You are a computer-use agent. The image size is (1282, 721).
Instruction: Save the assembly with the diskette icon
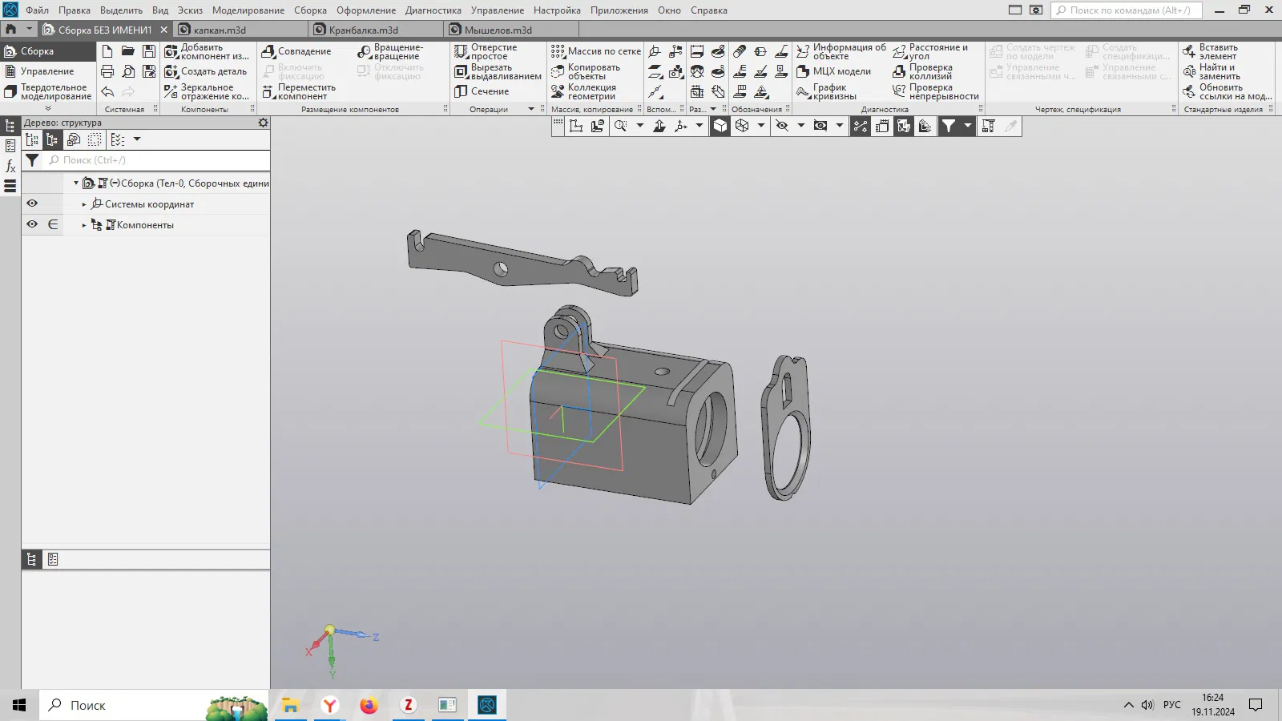(x=149, y=51)
